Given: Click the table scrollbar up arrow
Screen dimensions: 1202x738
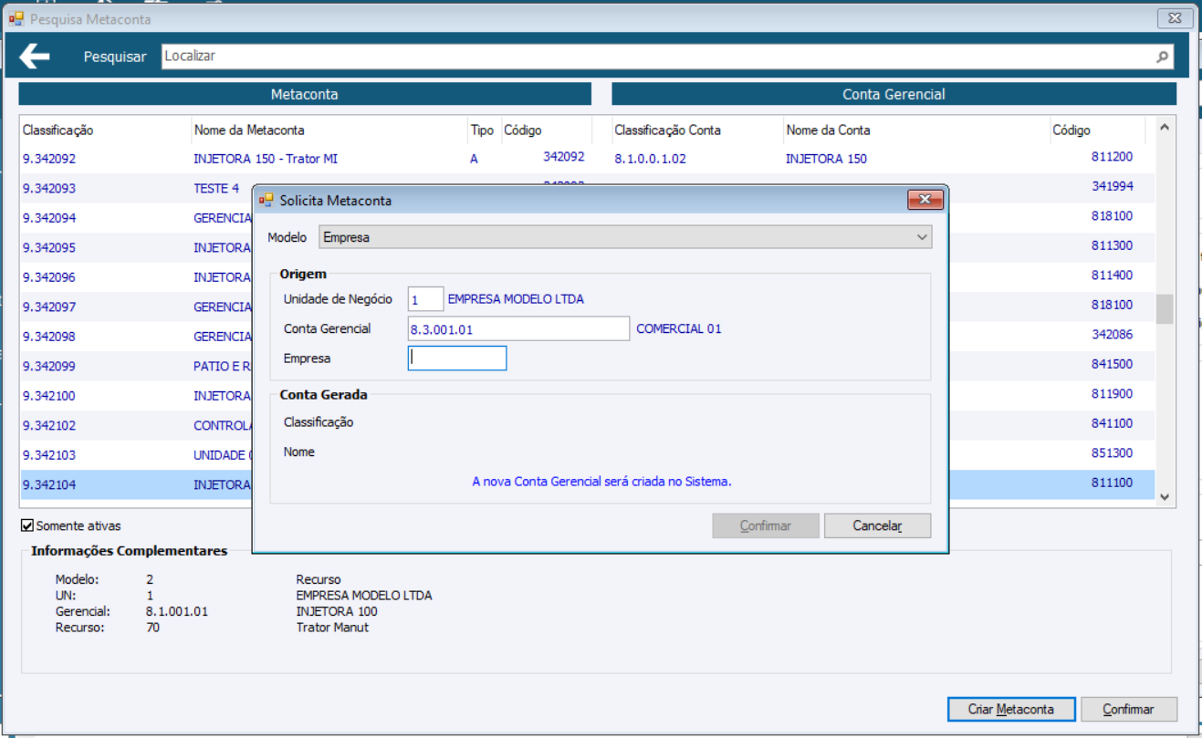Looking at the screenshot, I should (x=1165, y=129).
